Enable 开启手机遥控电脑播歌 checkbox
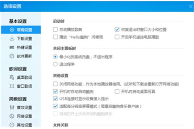 (x=117, y=37)
